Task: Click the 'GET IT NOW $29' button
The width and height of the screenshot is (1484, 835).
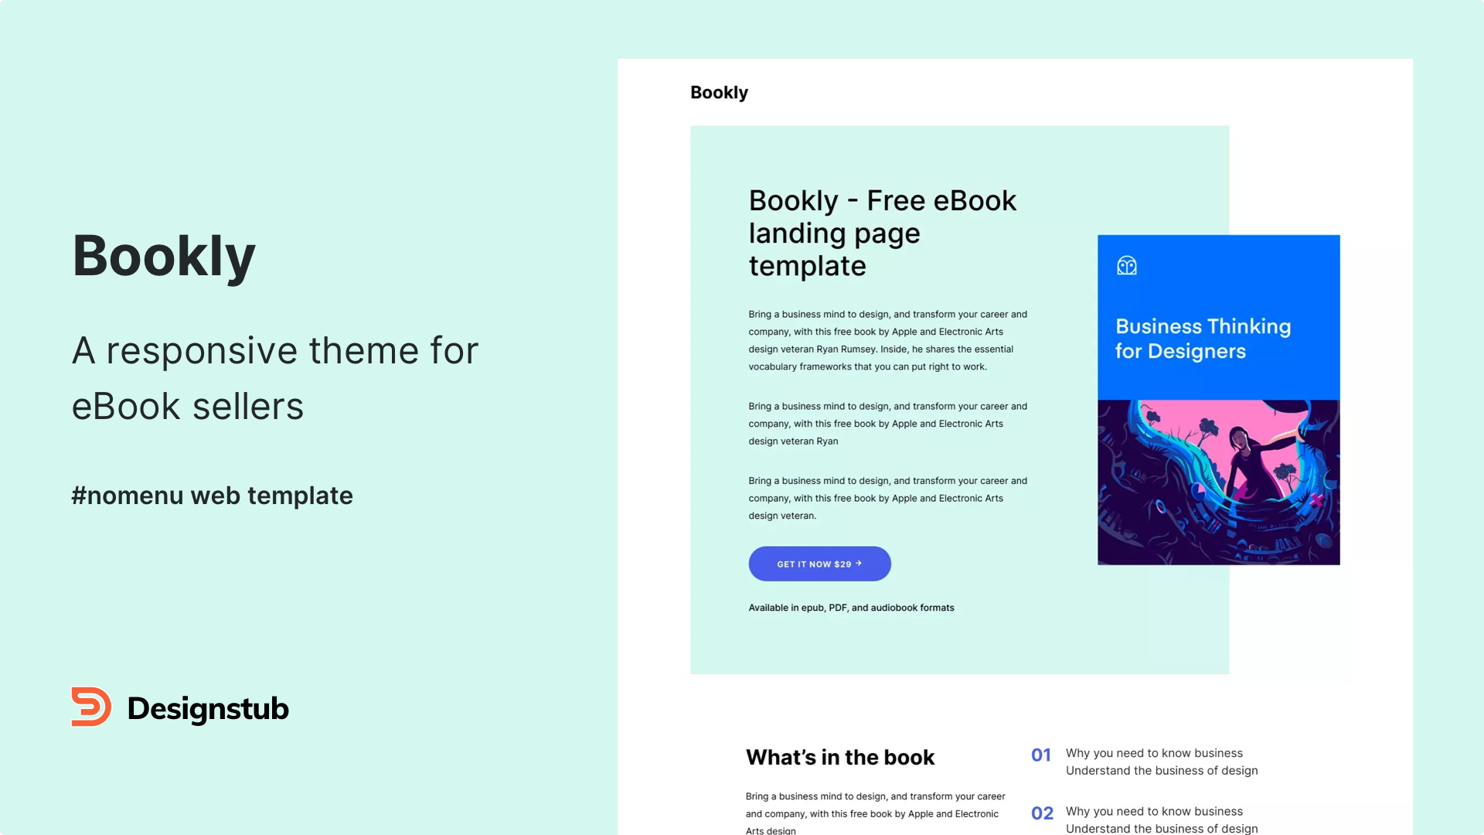Action: click(819, 563)
